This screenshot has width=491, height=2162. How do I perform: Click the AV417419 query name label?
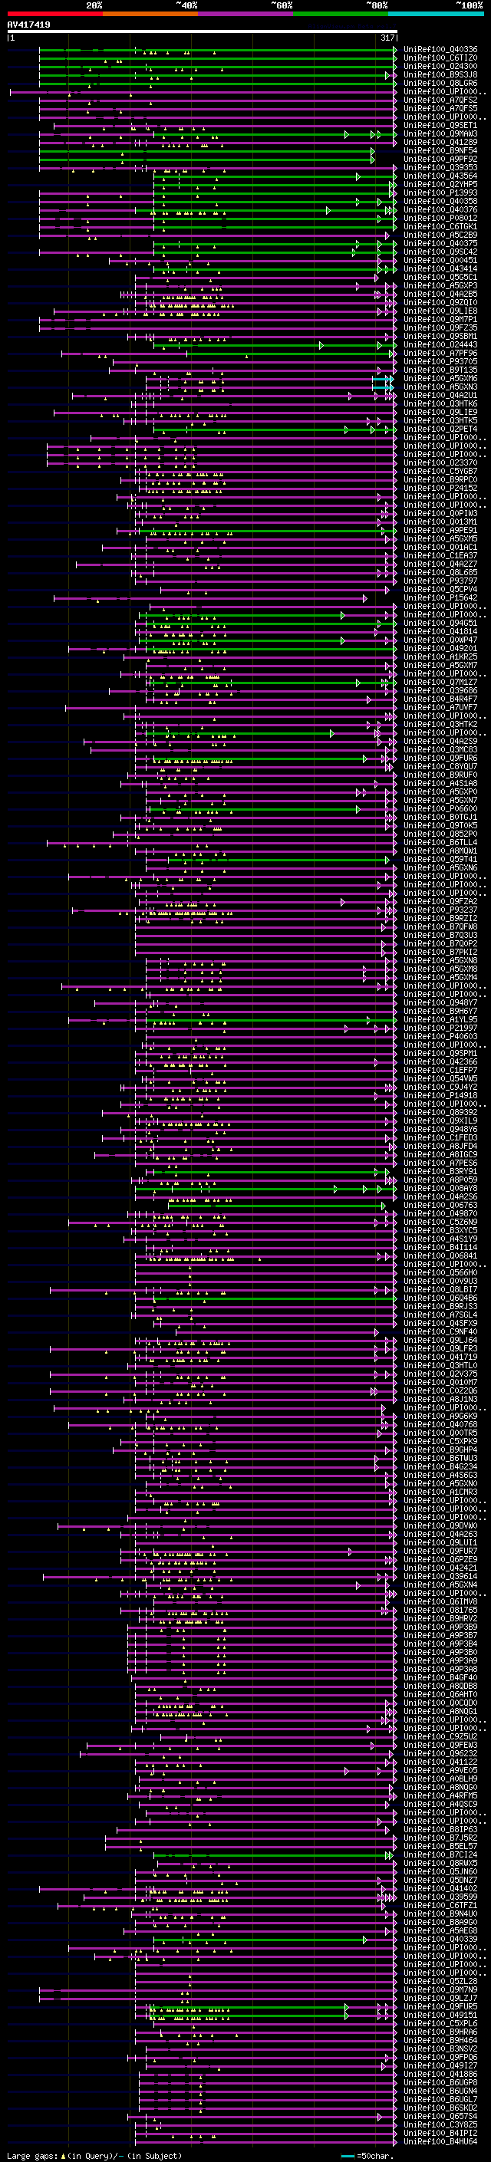[28, 25]
